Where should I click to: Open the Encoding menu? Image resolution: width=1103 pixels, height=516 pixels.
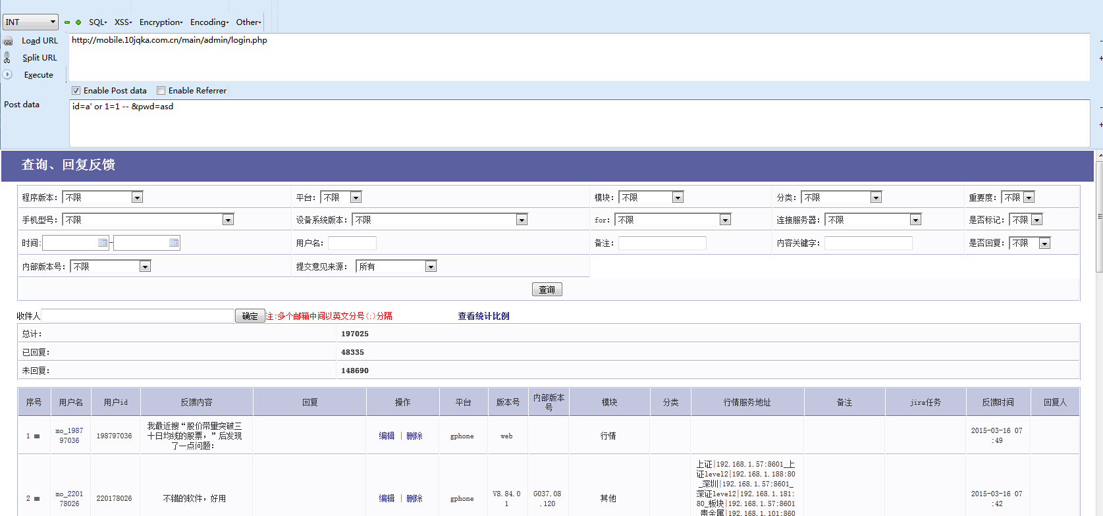pos(209,22)
